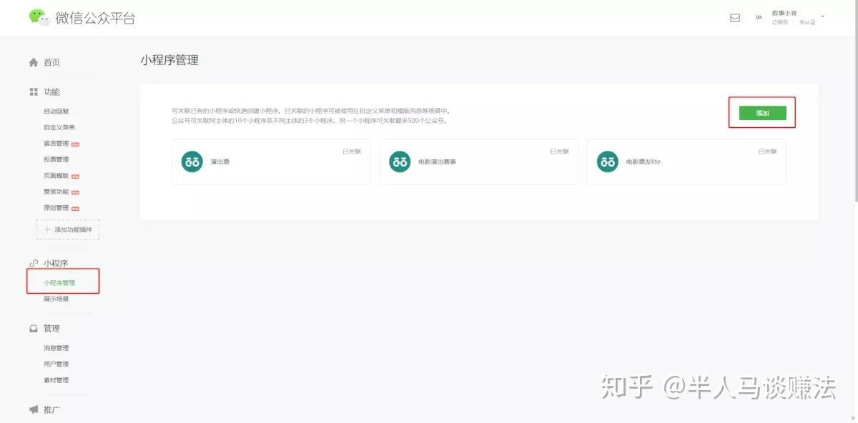Go to 展示场景 sidebar item

(x=56, y=299)
